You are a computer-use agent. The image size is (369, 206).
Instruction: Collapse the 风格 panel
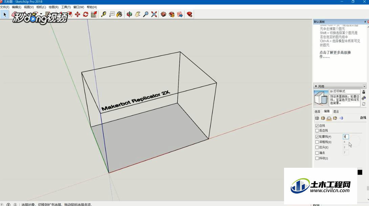[316, 86]
